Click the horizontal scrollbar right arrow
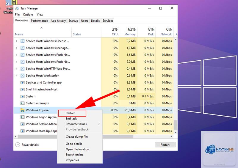The height and width of the screenshot is (168, 238). coord(171,136)
